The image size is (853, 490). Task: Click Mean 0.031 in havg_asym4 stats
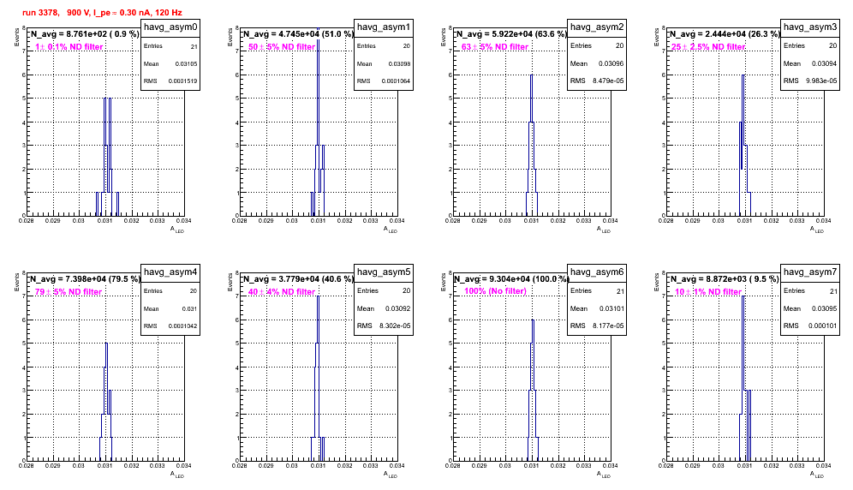(x=170, y=308)
